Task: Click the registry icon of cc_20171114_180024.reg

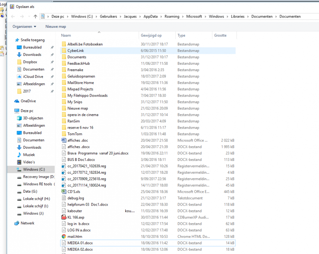Action: point(64,185)
